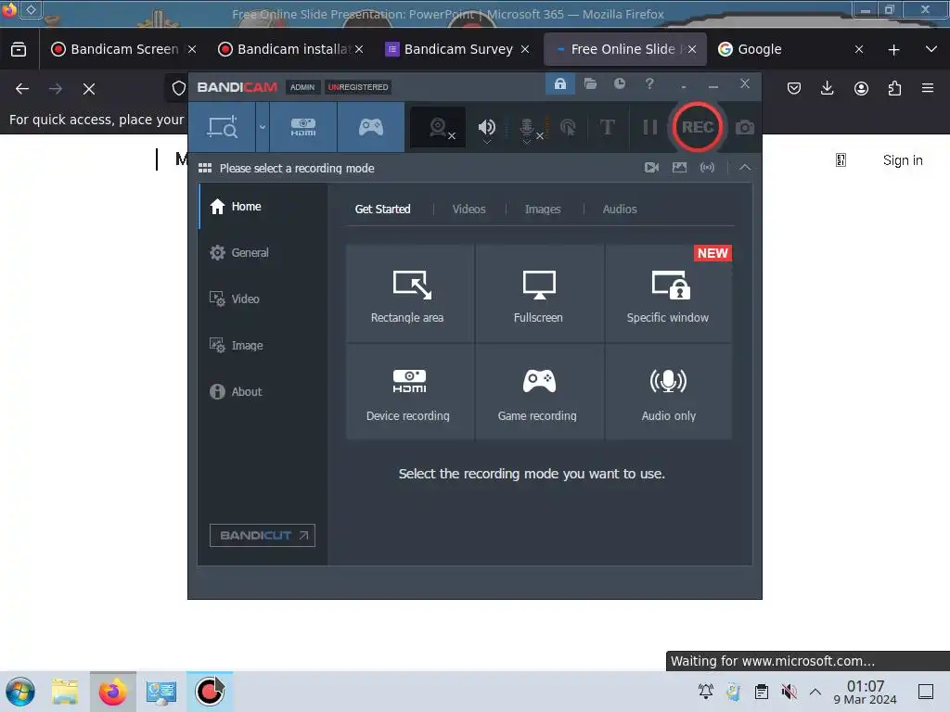Image resolution: width=950 pixels, height=712 pixels.
Task: Switch to the Google browser tab
Action: click(x=781, y=49)
